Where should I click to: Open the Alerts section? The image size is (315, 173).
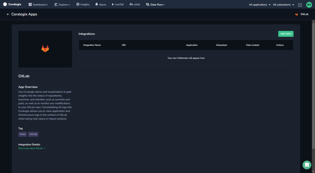pyautogui.click(x=101, y=4)
